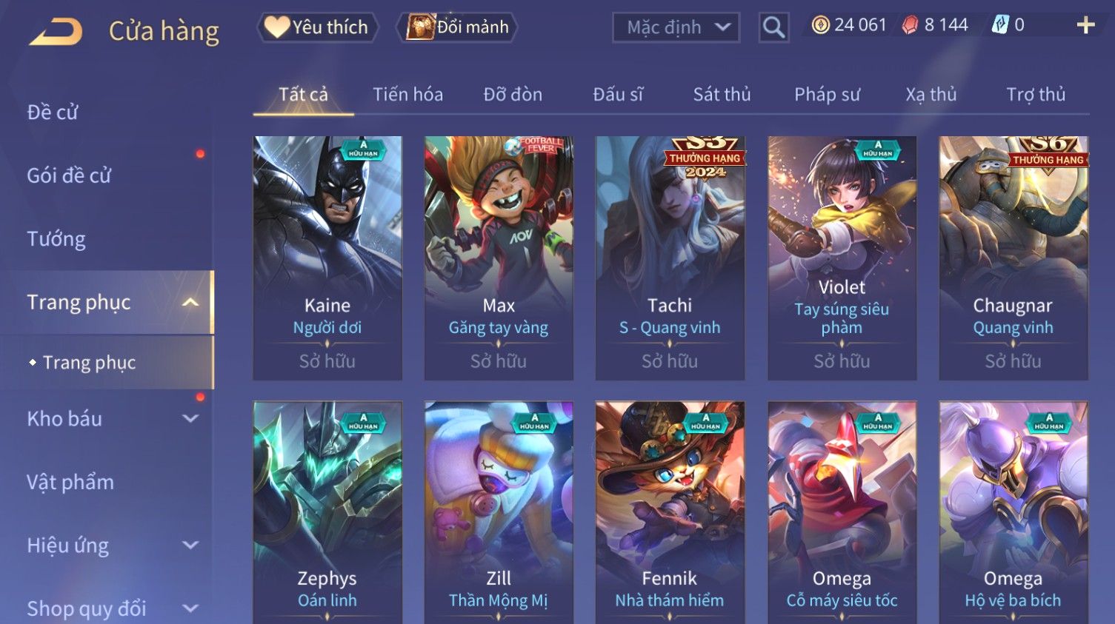Switch to the Pháp sư tab
Viewport: 1115px width, 624px height.
coord(827,95)
